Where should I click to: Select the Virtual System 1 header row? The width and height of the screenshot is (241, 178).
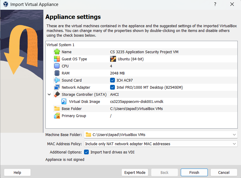point(61,45)
